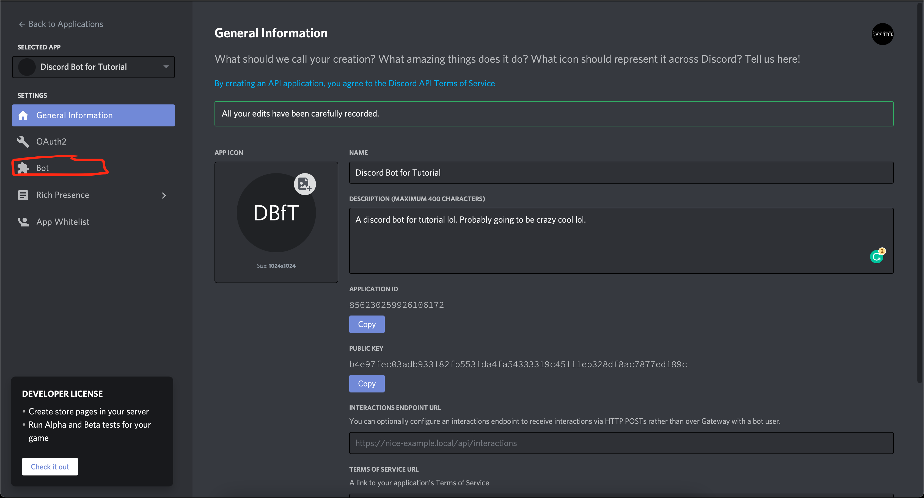Screen dimensions: 924x498
Task: Select the Bot menu item
Action: tap(43, 168)
